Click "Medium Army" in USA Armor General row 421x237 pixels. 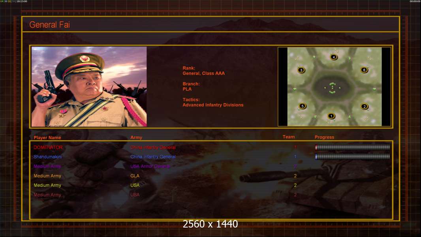47,166
